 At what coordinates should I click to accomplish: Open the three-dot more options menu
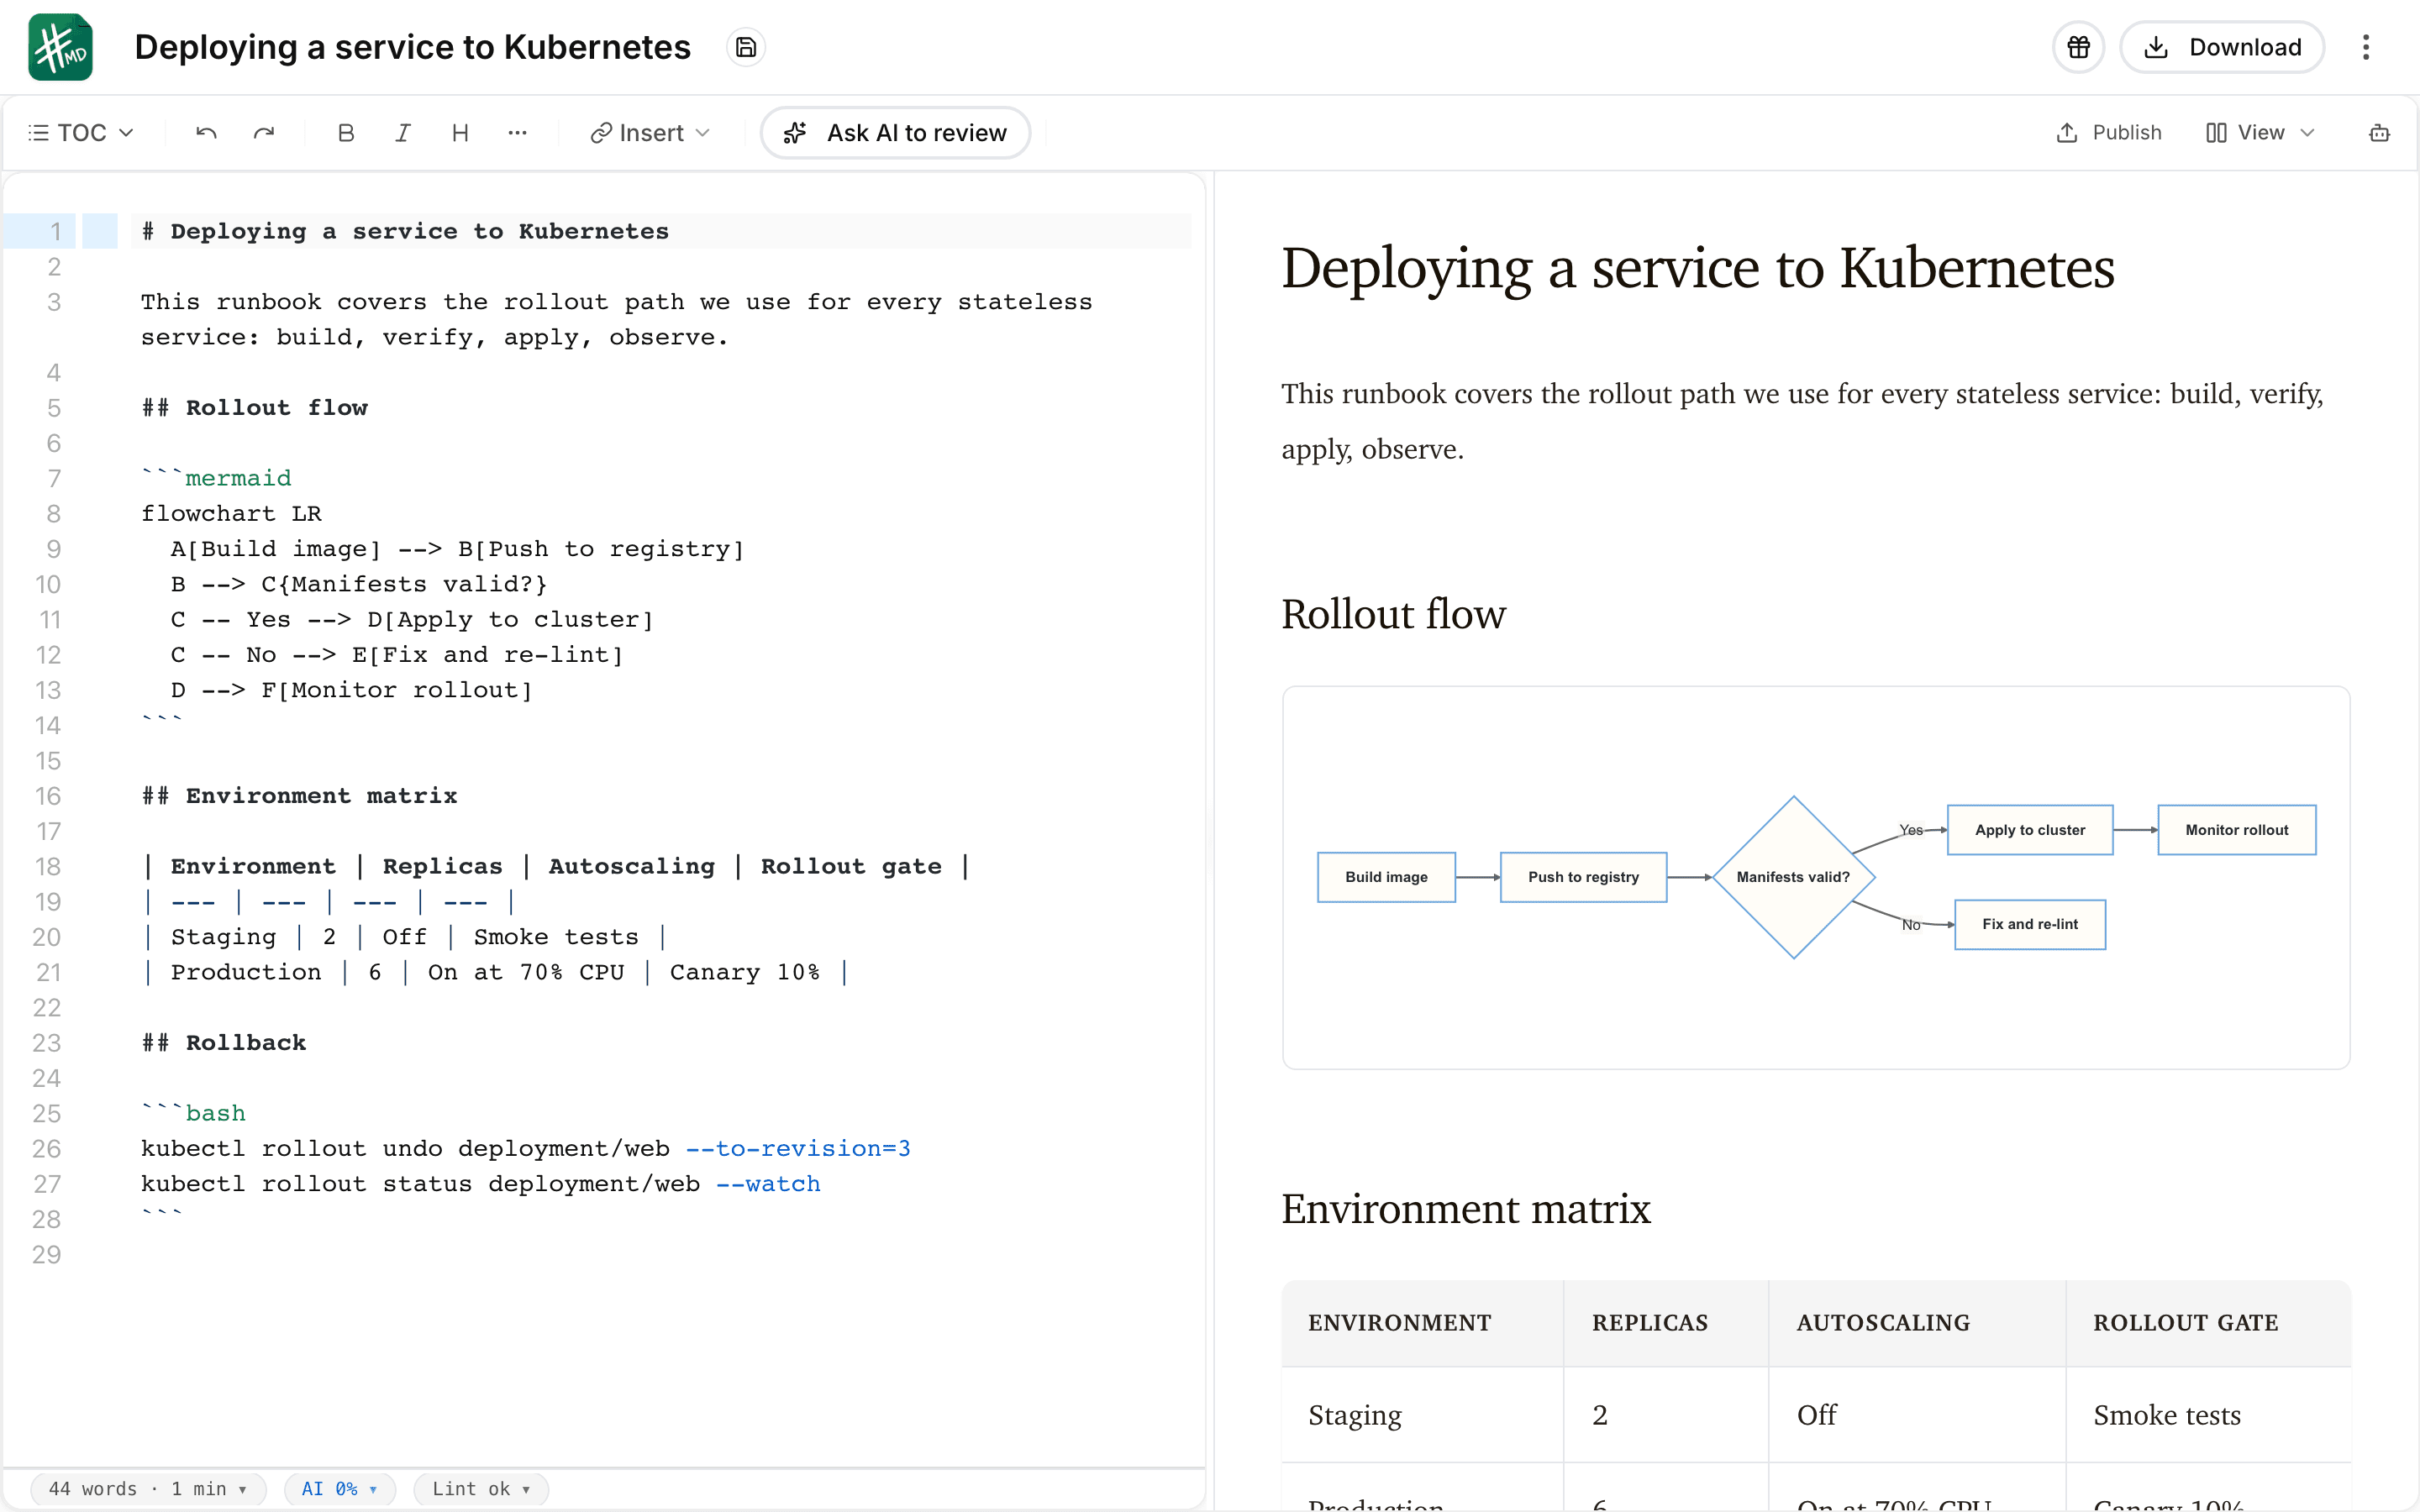tap(2365, 47)
